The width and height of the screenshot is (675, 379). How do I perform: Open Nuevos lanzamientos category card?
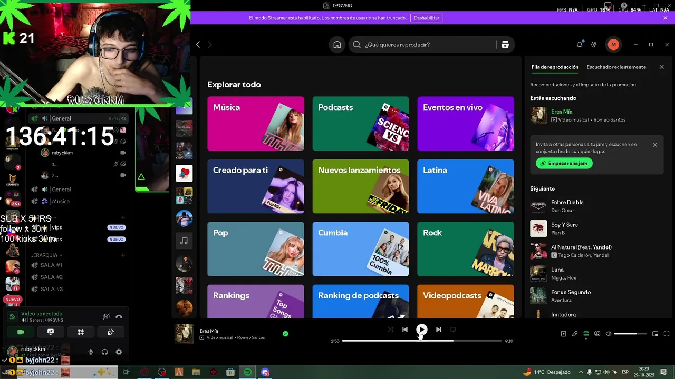[x=361, y=186]
